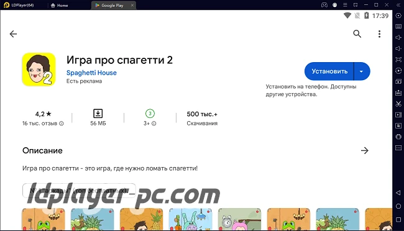
Task: Click the 500 тыс.+ downloads text
Action: [x=202, y=114]
